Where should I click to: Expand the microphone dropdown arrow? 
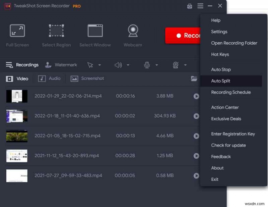pyautogui.click(x=157, y=65)
